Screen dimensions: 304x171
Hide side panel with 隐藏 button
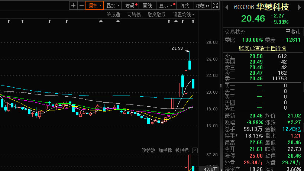(201, 6)
